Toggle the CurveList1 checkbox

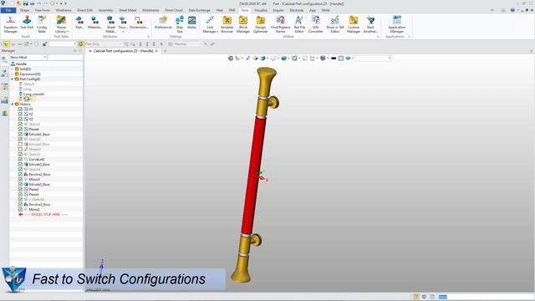20,160
